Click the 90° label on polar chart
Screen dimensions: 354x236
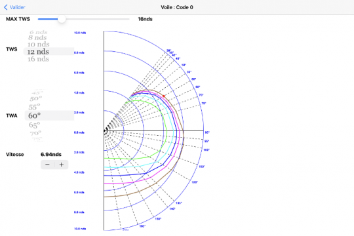(x=207, y=132)
